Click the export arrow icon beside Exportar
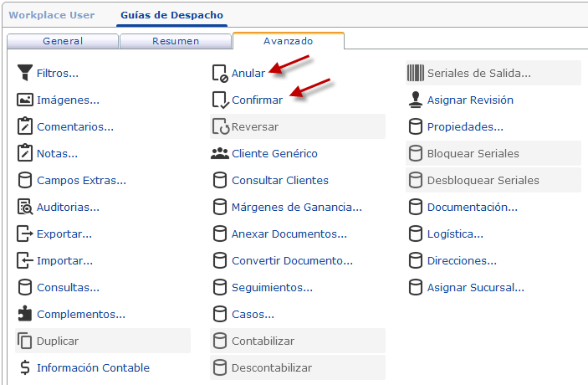588x385 pixels. point(24,234)
